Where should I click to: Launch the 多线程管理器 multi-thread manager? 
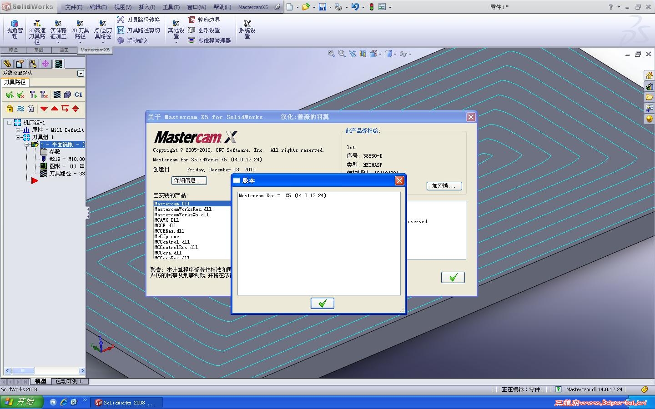(x=209, y=40)
